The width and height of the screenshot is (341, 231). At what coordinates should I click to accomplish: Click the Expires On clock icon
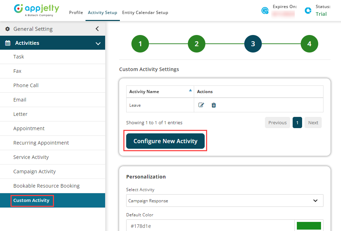coord(265,10)
